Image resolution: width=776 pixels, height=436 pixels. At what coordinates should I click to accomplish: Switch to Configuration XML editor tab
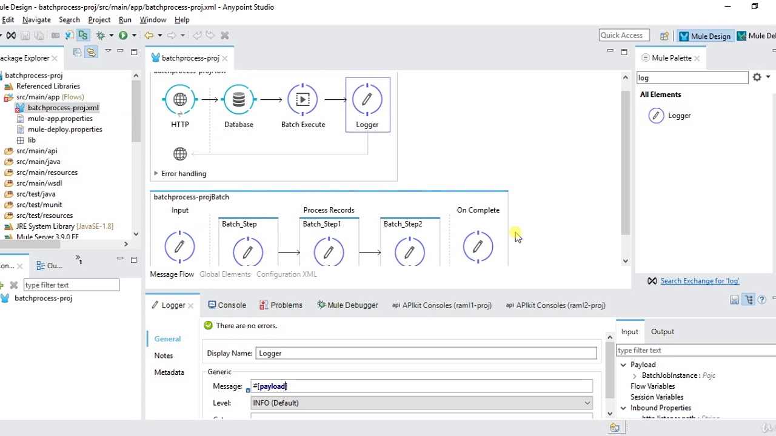(x=287, y=274)
